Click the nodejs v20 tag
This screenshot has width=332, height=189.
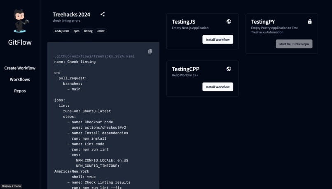(62, 31)
